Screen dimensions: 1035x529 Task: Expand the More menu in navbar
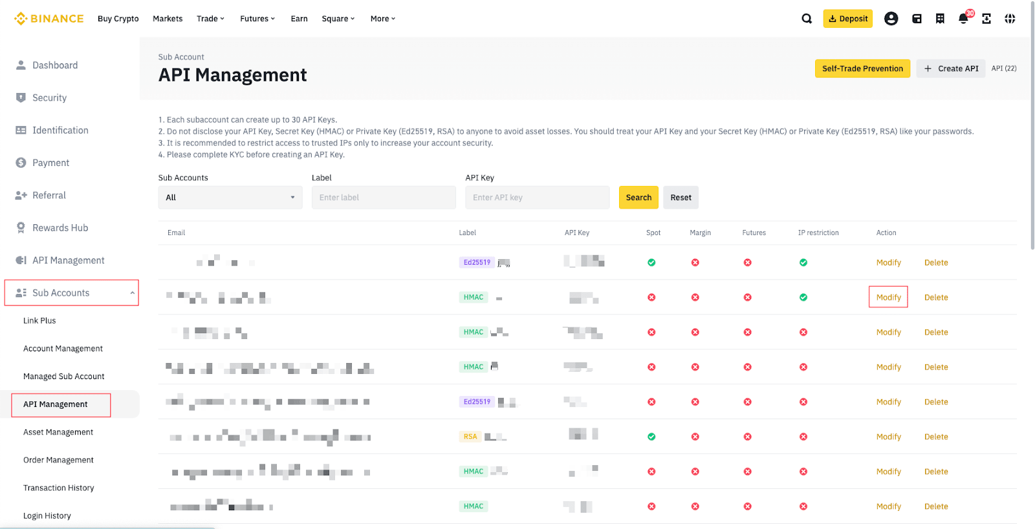coord(382,19)
